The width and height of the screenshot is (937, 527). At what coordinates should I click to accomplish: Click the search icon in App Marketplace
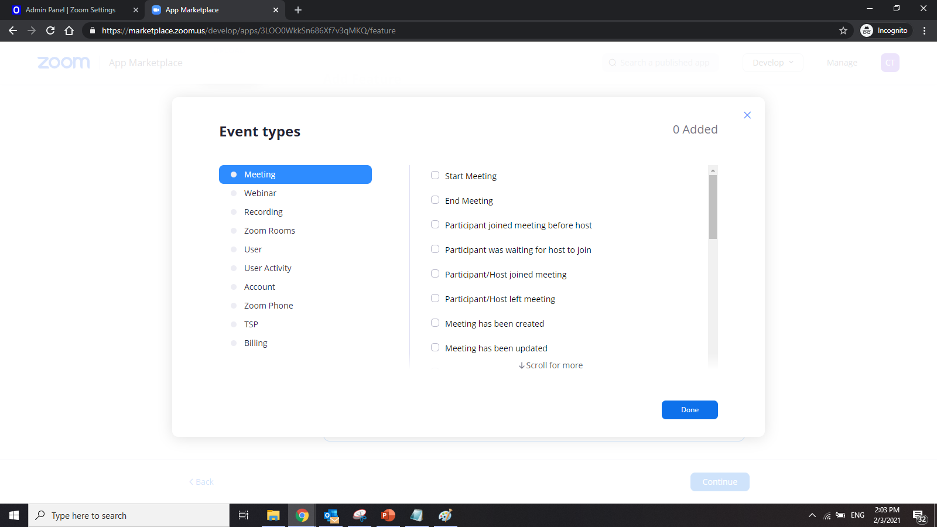pos(612,63)
